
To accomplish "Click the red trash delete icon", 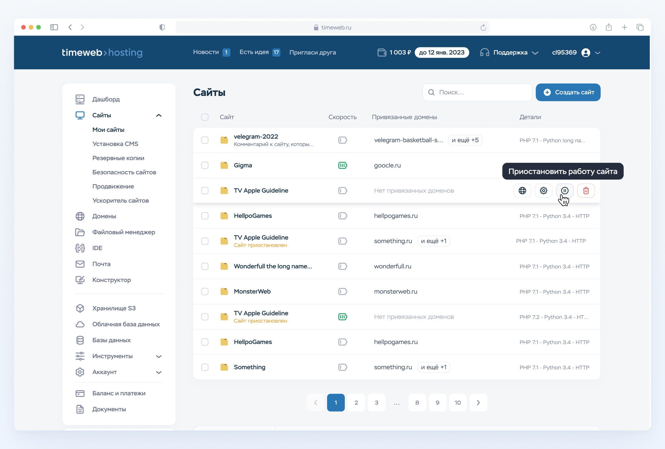I will (x=586, y=190).
